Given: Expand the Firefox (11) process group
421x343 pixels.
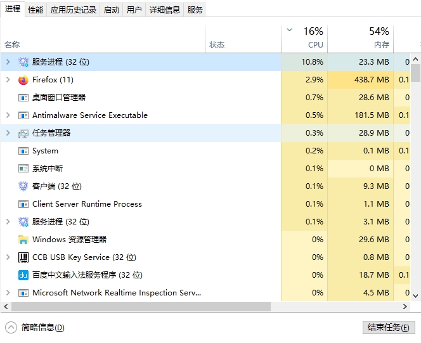Looking at the screenshot, I should click(x=8, y=80).
